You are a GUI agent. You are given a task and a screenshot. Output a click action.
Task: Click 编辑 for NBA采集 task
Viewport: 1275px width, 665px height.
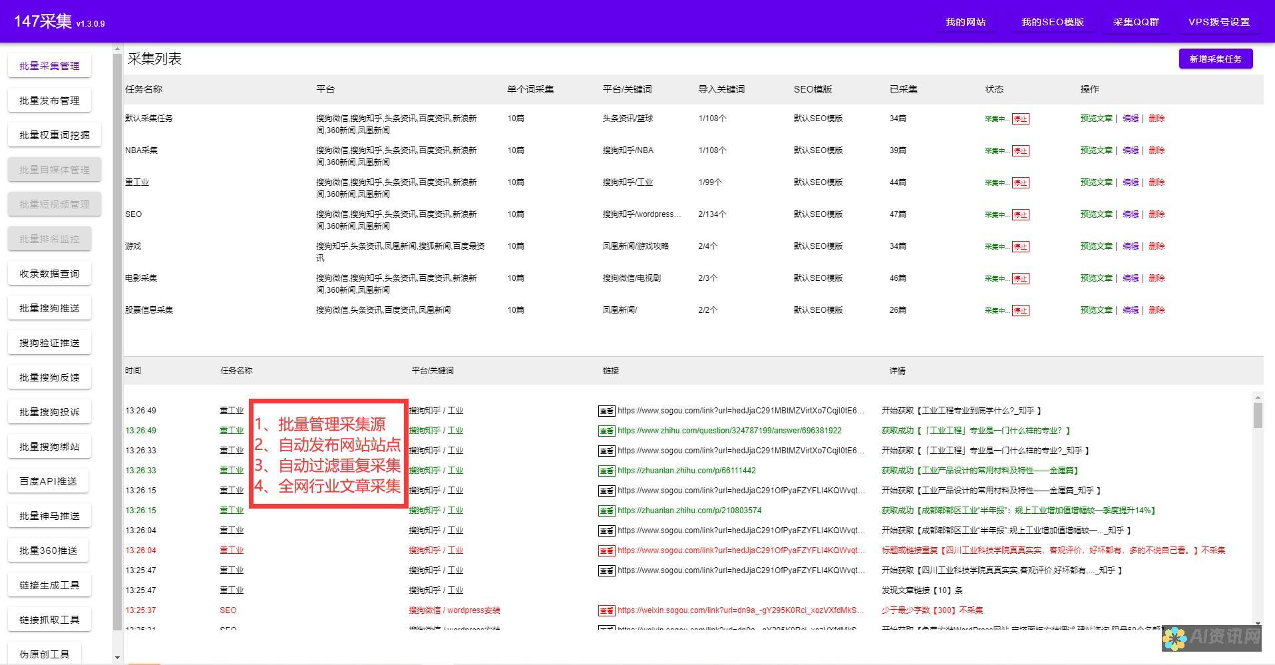1131,150
